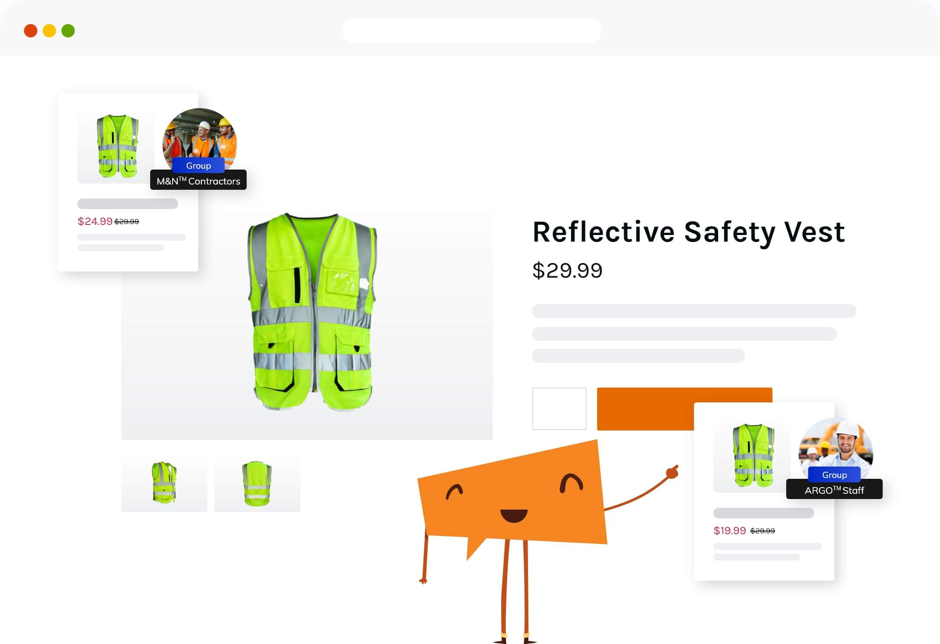Screen dimensions: 940x644
Task: Click the $24.99 discounted price
Action: (95, 221)
